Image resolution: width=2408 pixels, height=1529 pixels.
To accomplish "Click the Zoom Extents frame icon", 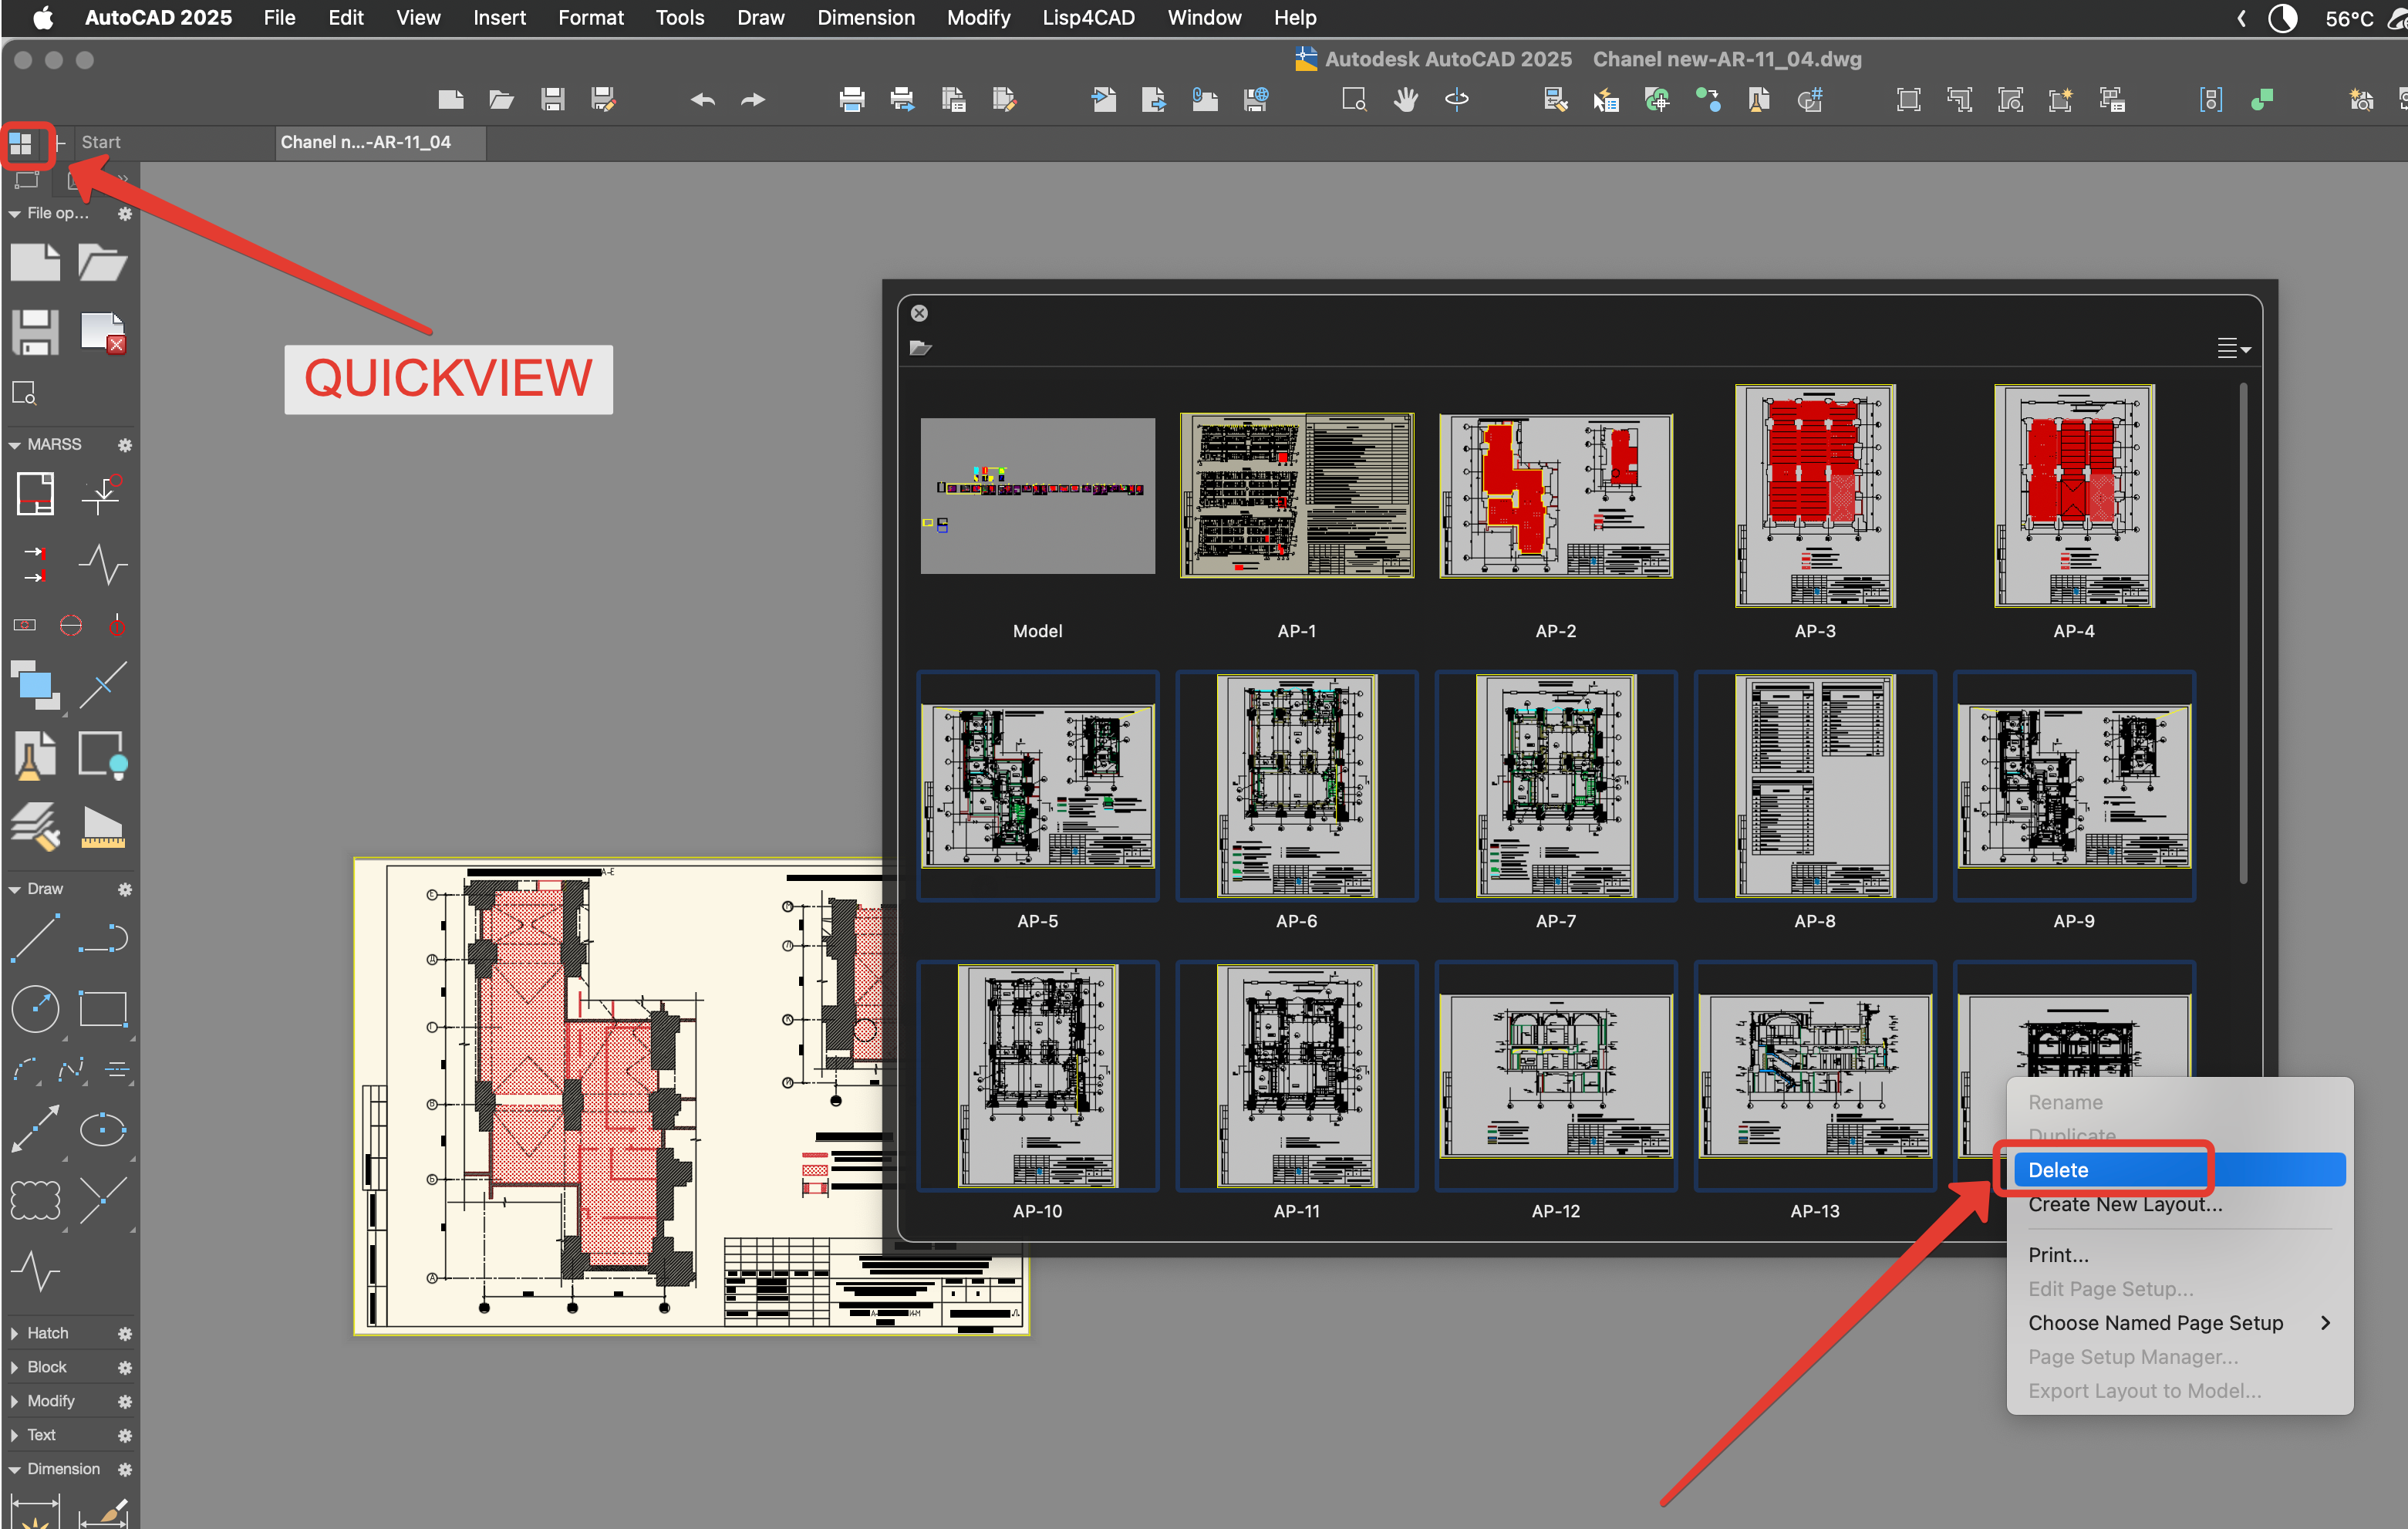I will point(1908,99).
